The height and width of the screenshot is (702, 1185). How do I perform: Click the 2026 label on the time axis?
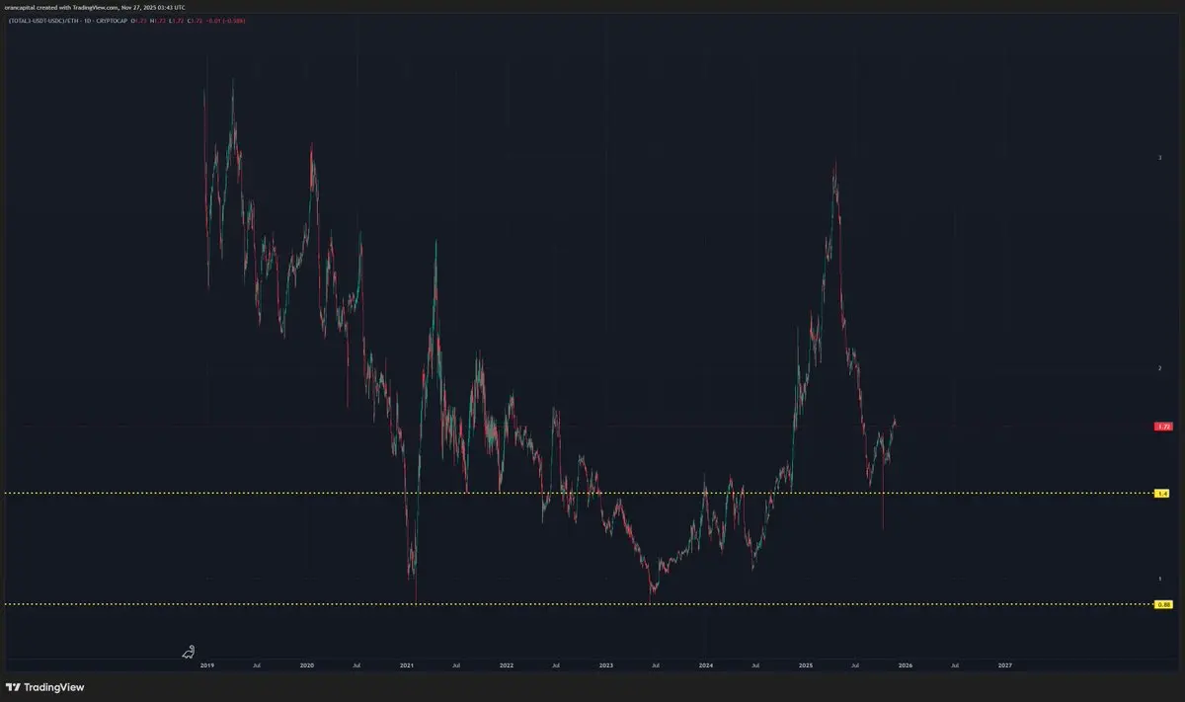click(x=906, y=665)
